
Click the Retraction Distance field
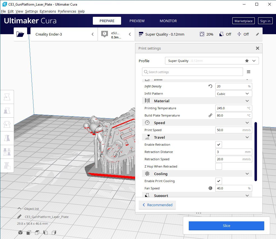pyautogui.click(x=233, y=152)
